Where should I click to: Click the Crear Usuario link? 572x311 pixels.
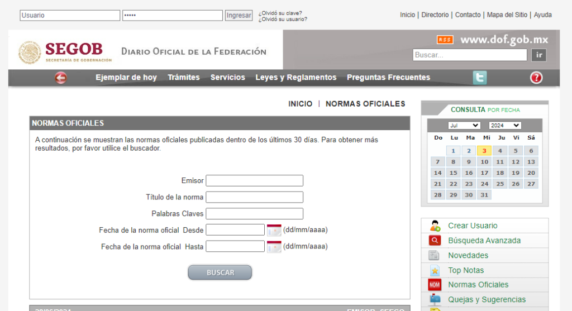473,226
